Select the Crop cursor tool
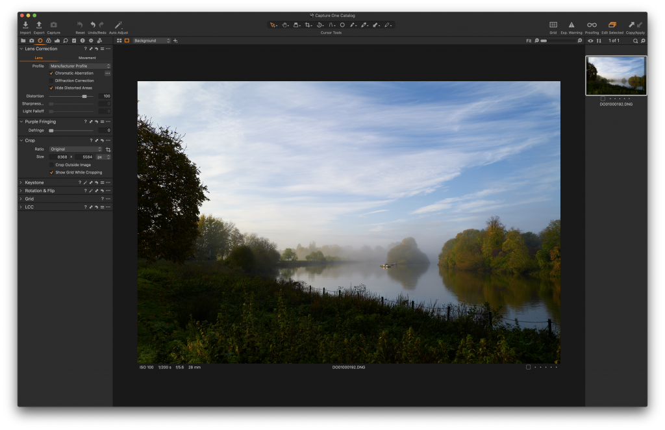This screenshot has height=430, width=665. (308, 25)
